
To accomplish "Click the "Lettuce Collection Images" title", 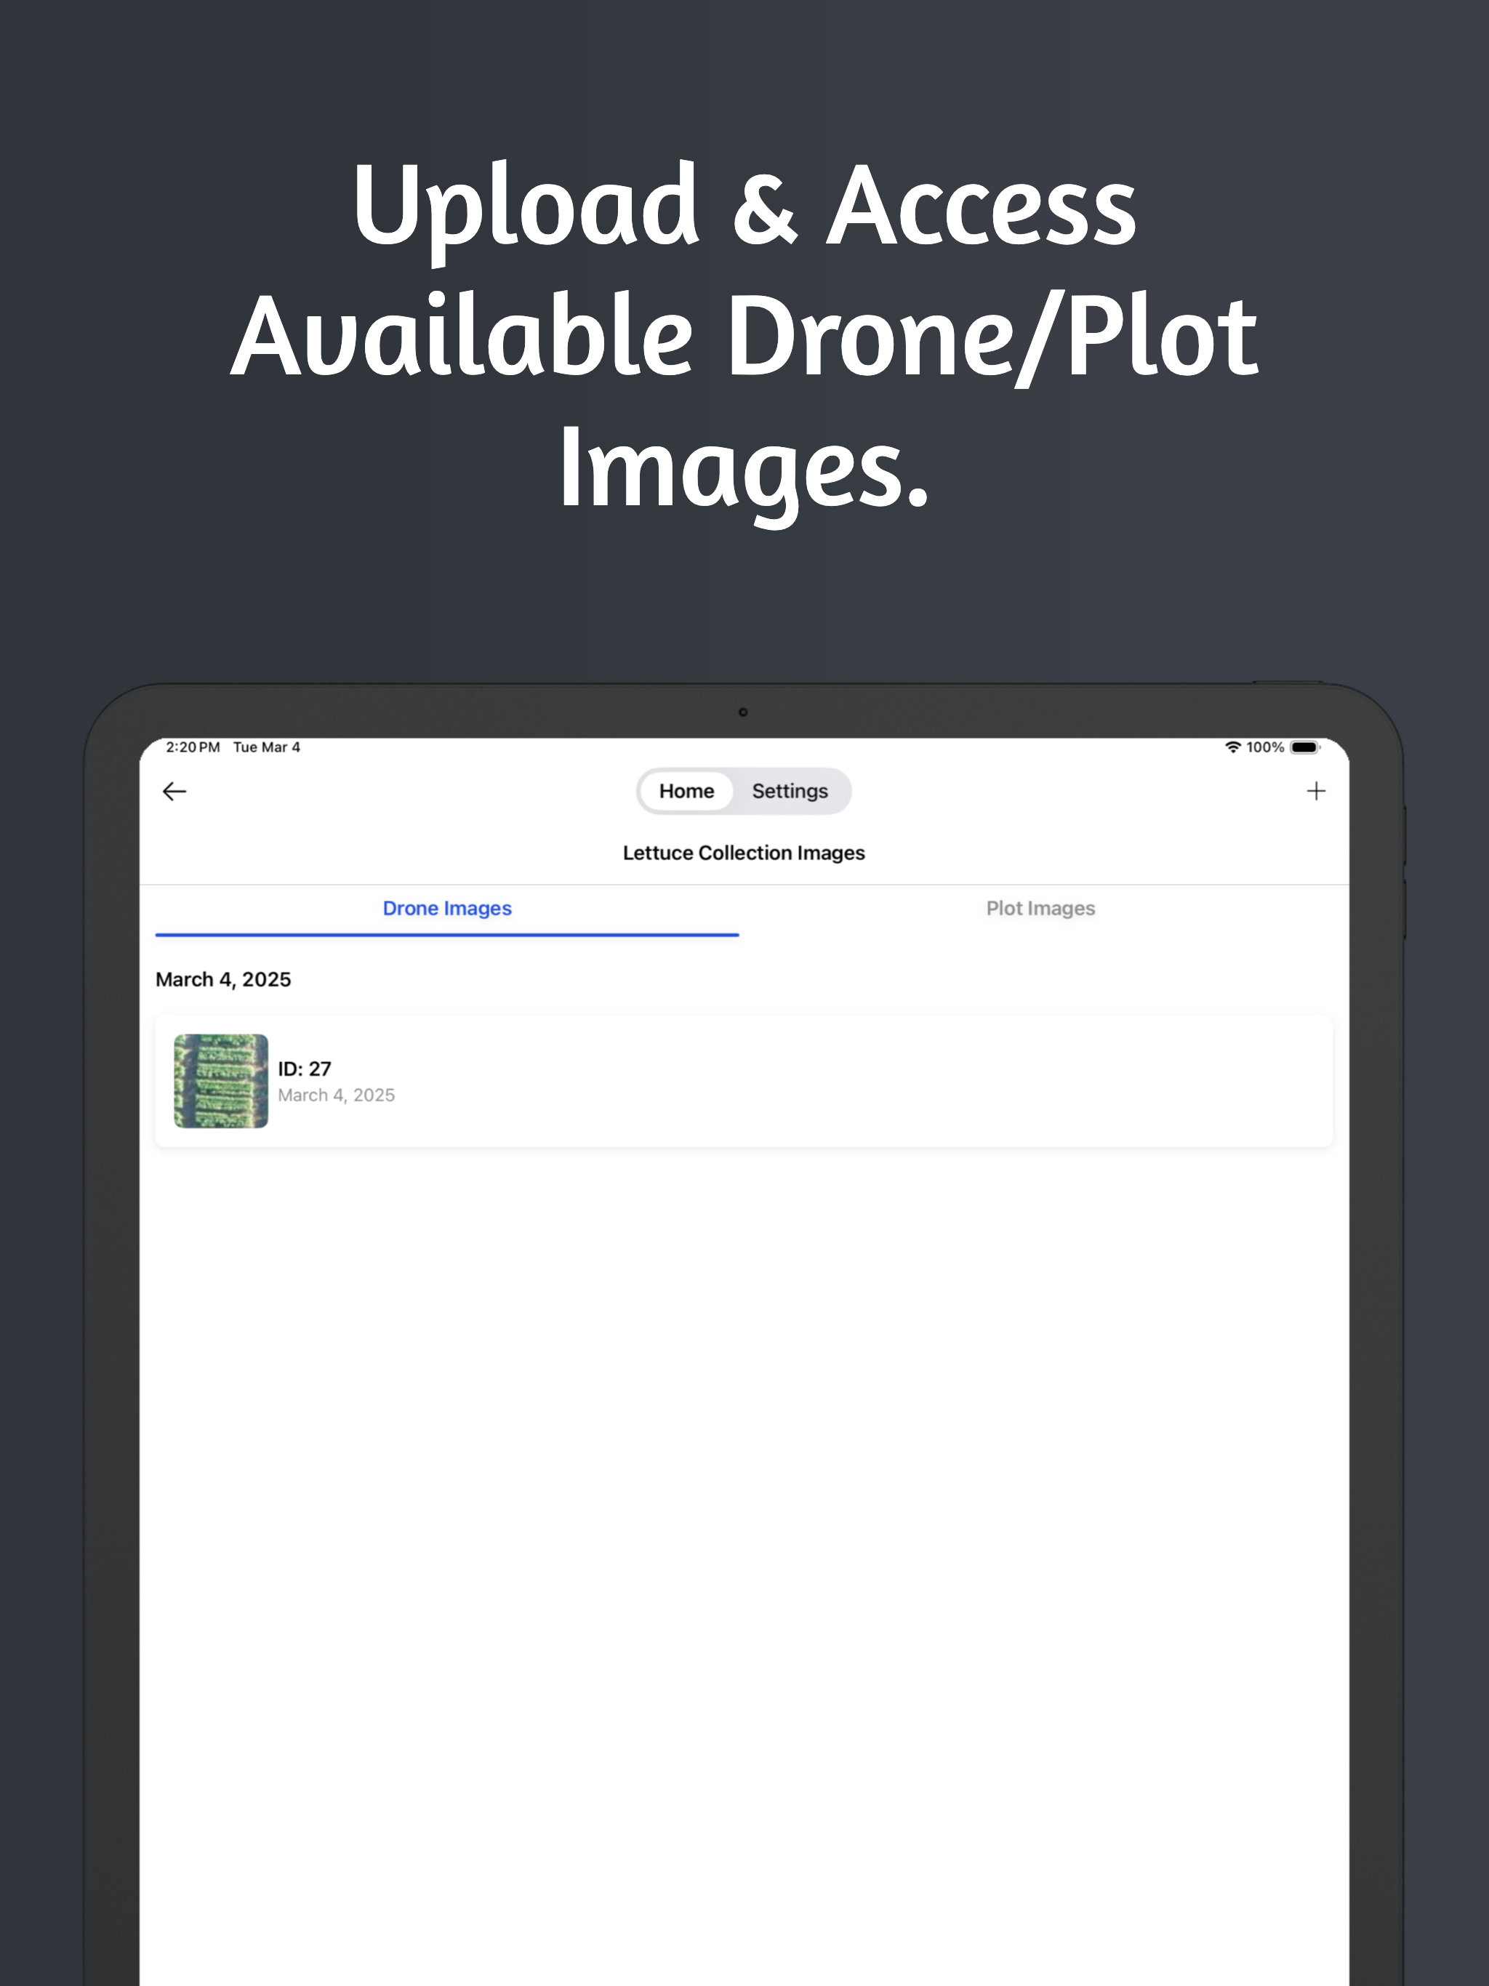I will [744, 853].
